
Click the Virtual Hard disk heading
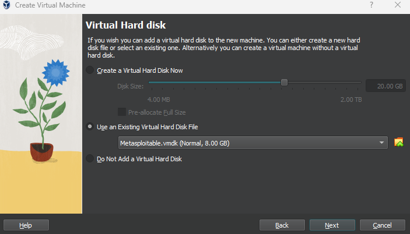tap(126, 25)
